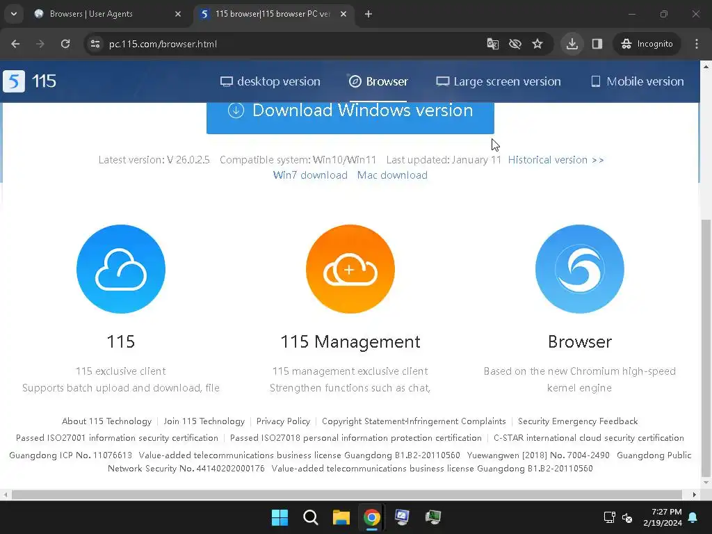712x534 pixels.
Task: Reload the page
Action: coord(65,44)
